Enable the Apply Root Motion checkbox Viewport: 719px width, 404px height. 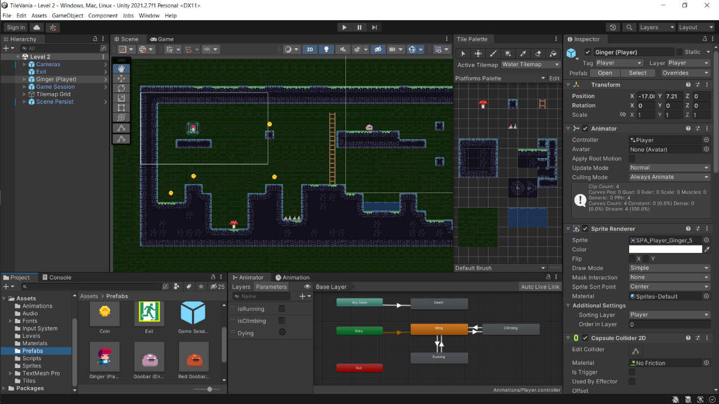click(x=632, y=159)
